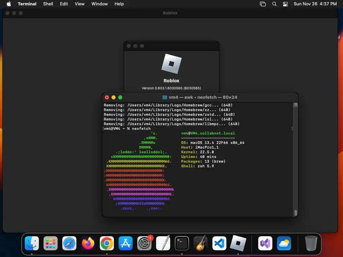Click the Roblox main window title bar
Screen dimensions: 343x257
tap(170, 13)
